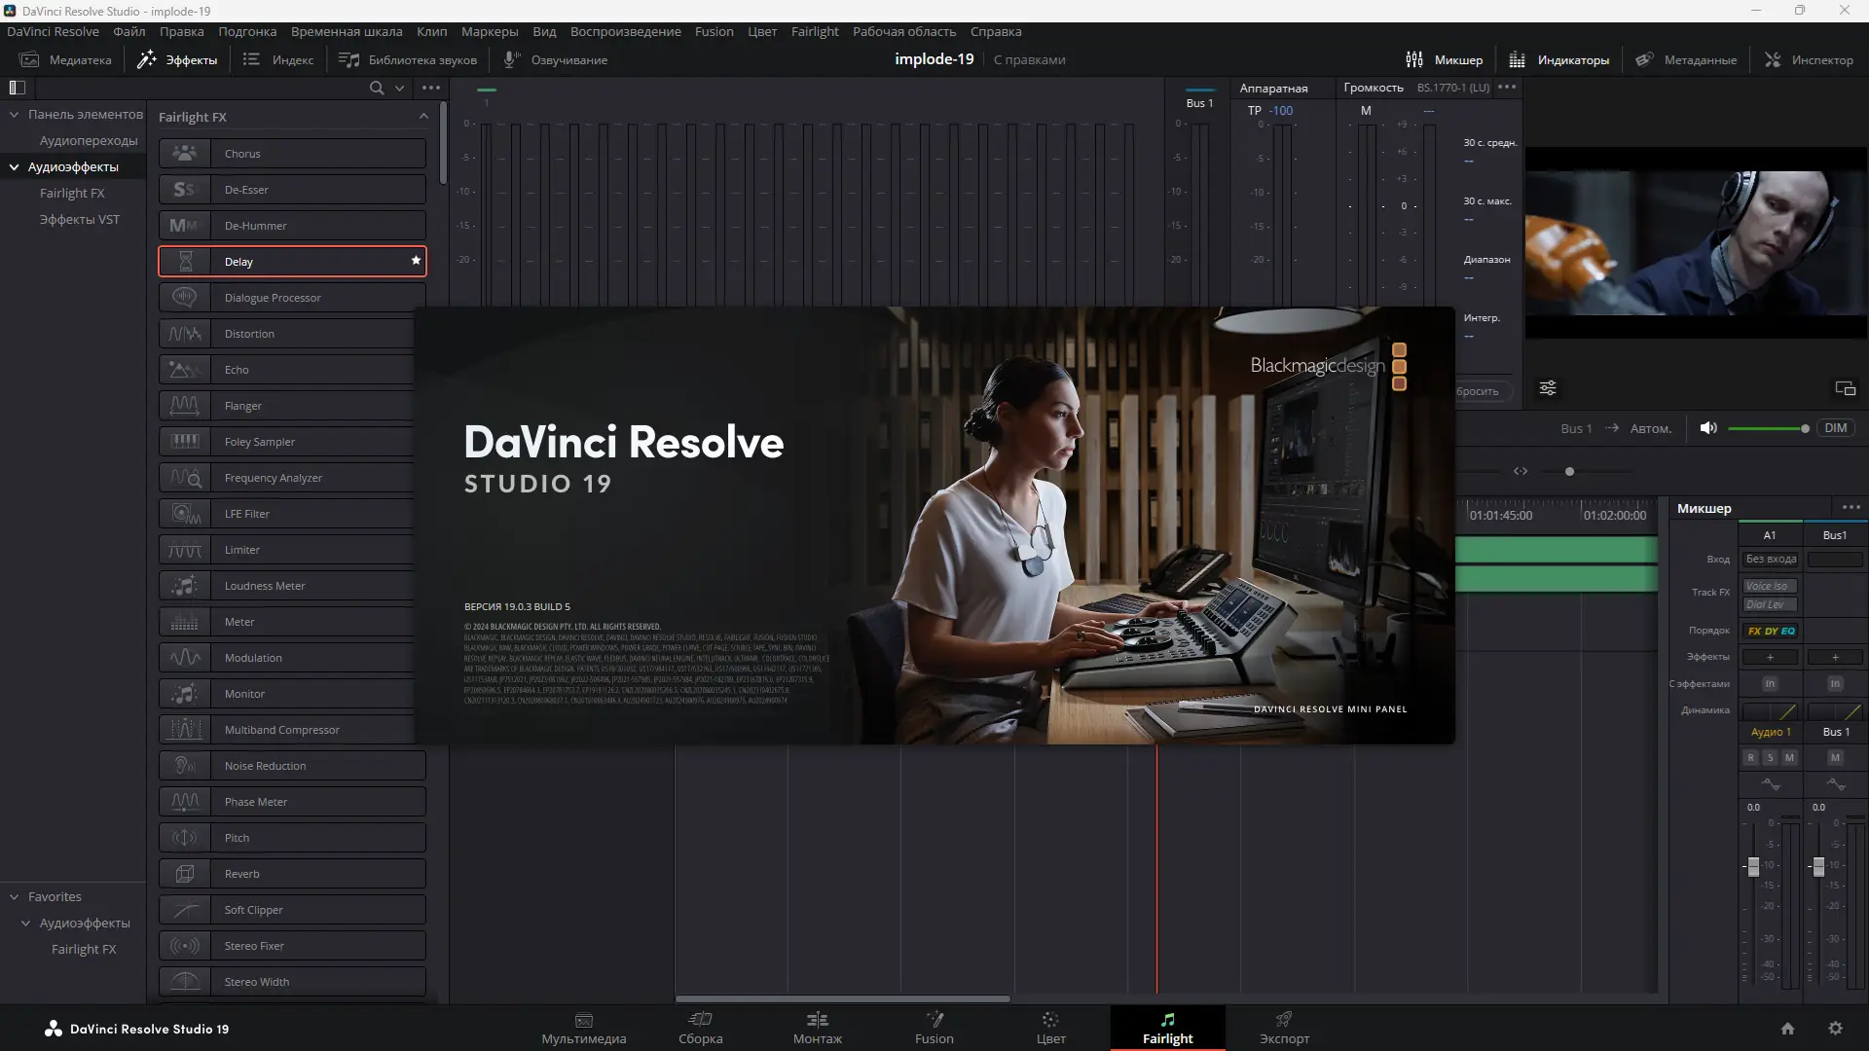Collapse the Аудиоэффекты tree node
1869x1051 pixels.
pyautogui.click(x=15, y=167)
